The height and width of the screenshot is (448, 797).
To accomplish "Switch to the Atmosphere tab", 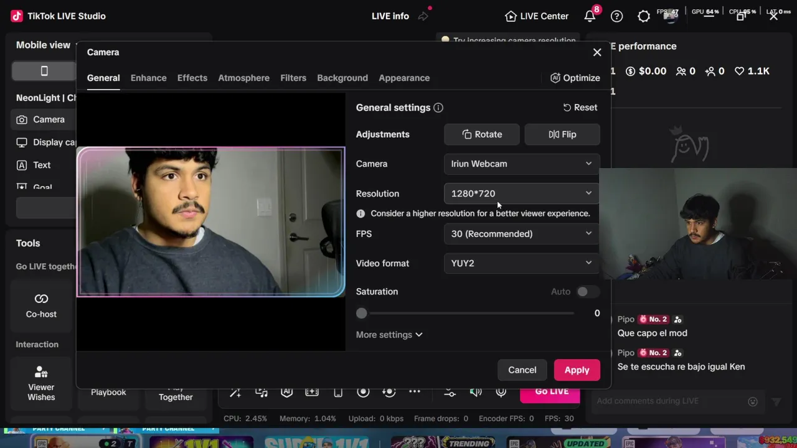I will 243,78.
